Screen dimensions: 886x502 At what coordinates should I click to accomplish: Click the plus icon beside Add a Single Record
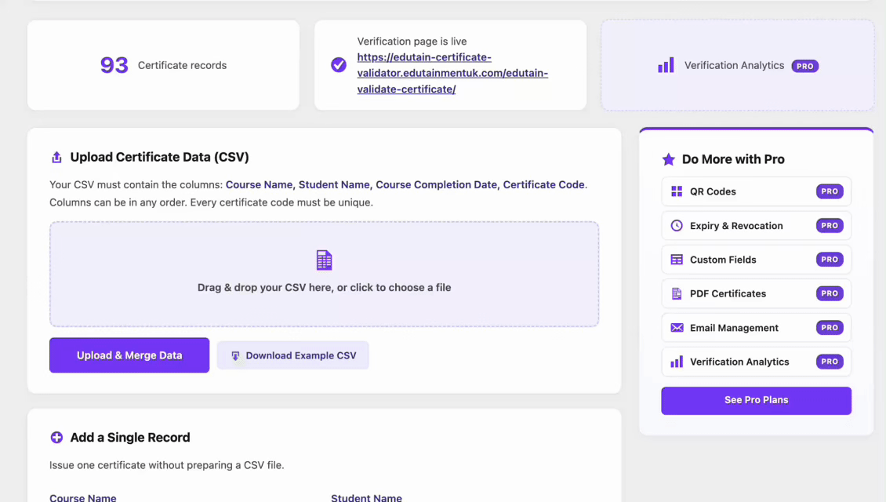[x=56, y=438]
